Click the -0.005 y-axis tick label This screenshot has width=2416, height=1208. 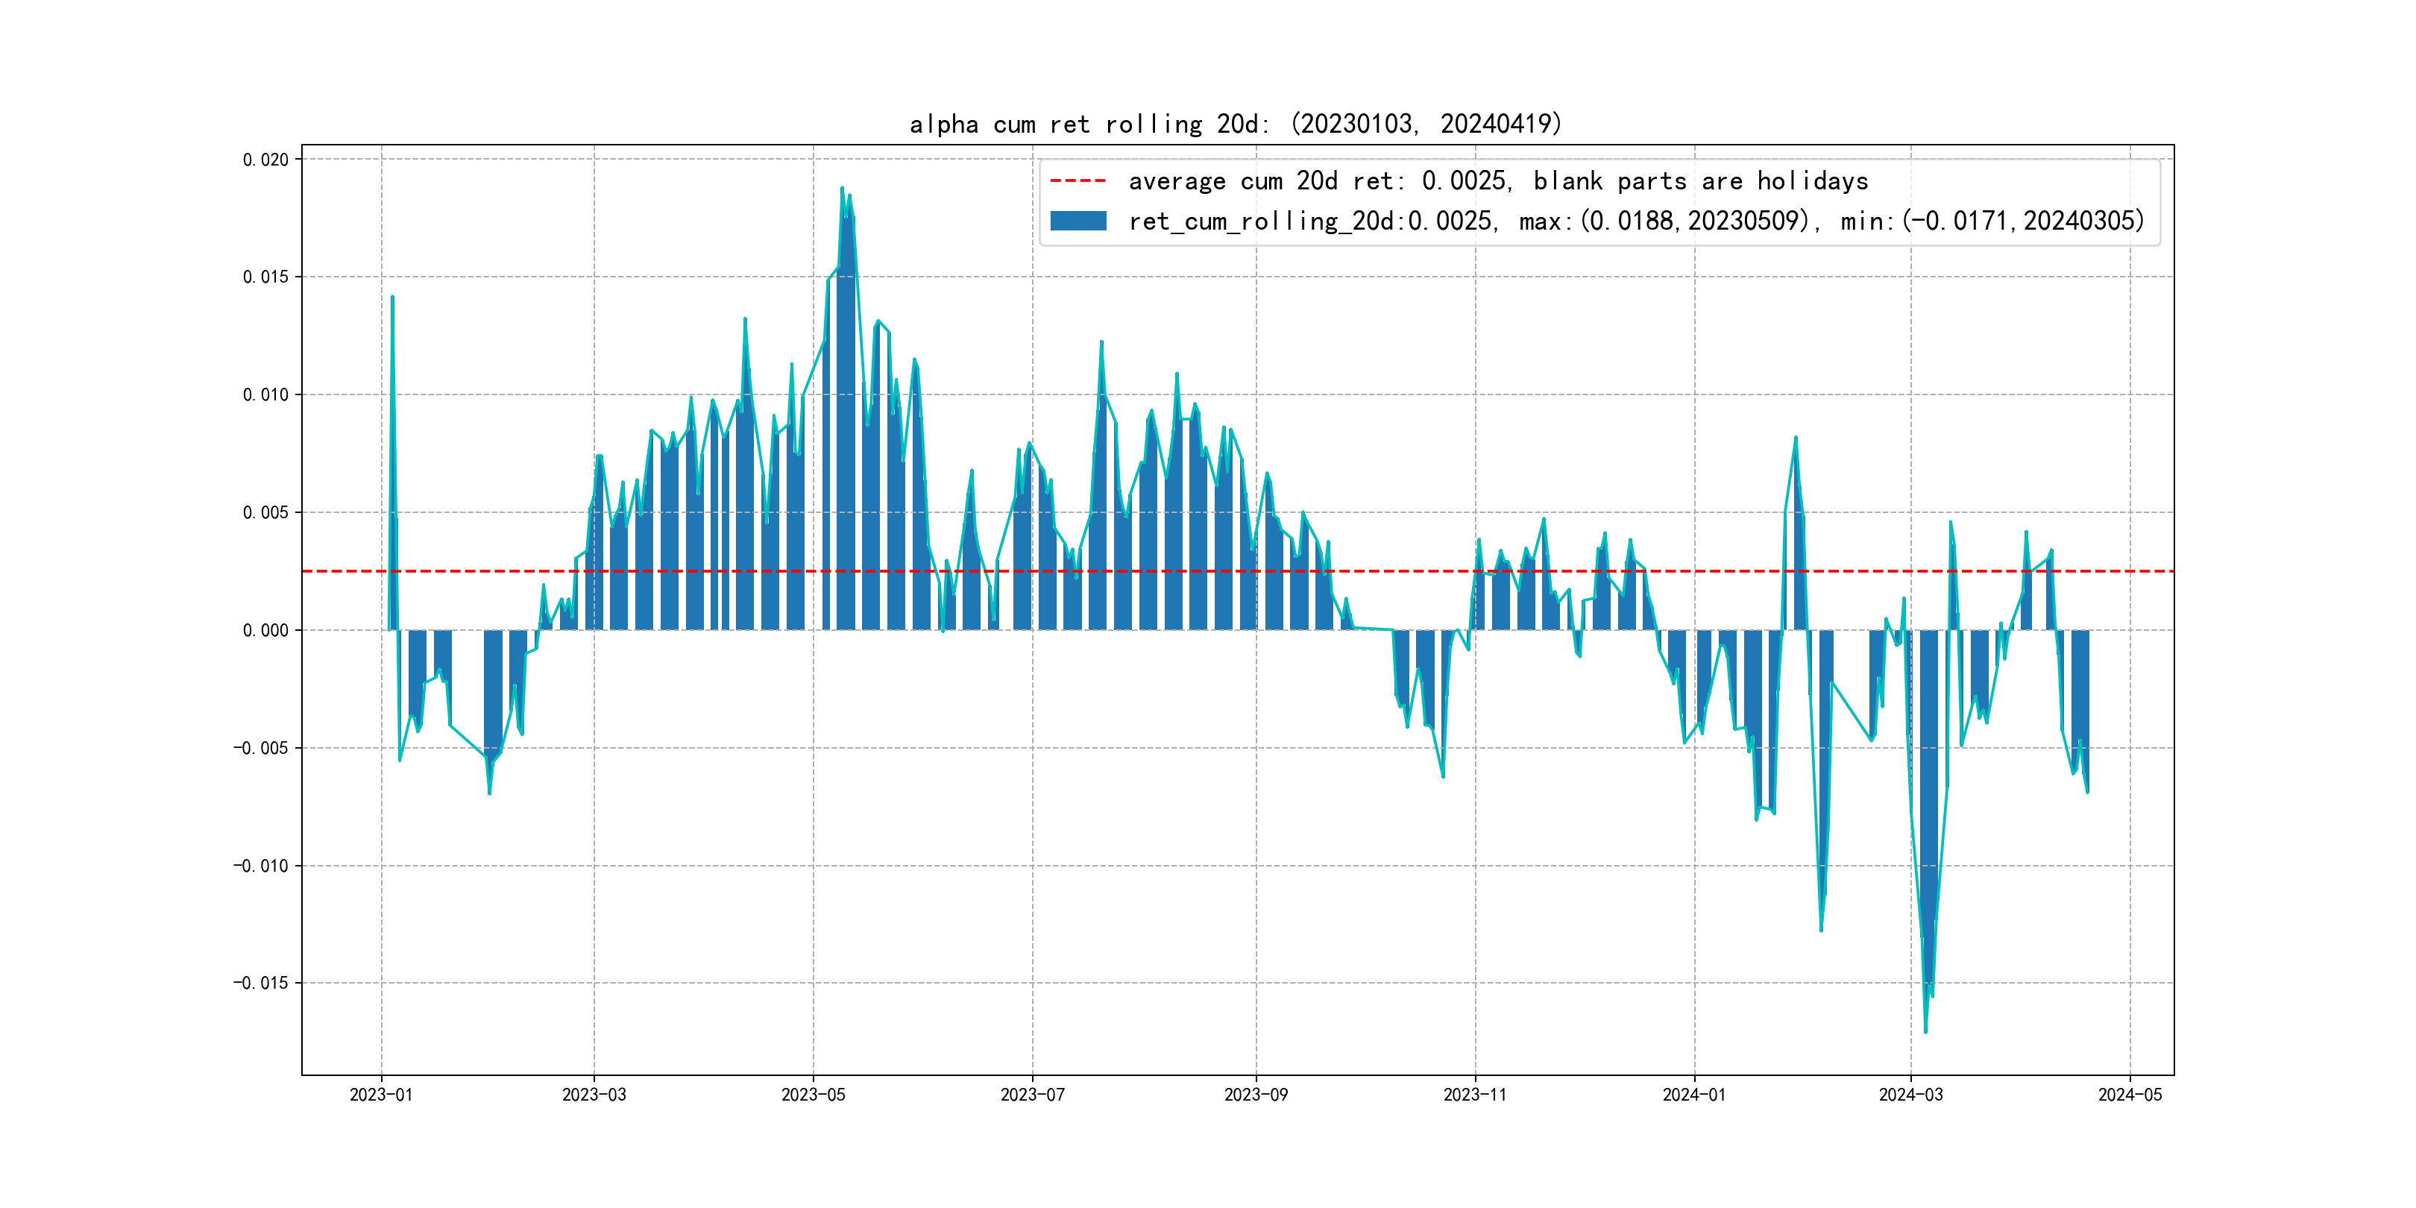[x=261, y=747]
